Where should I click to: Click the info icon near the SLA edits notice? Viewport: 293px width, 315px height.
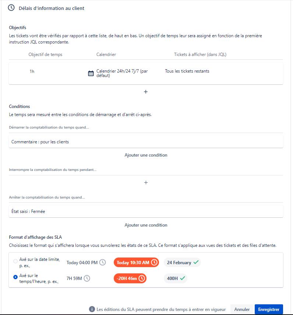(92, 309)
